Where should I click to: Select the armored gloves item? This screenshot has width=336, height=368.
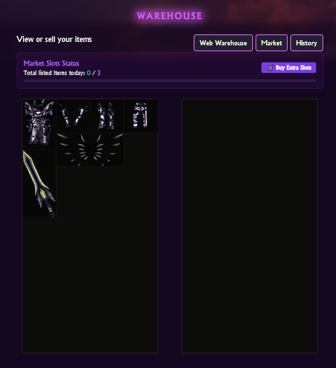pyautogui.click(x=73, y=116)
